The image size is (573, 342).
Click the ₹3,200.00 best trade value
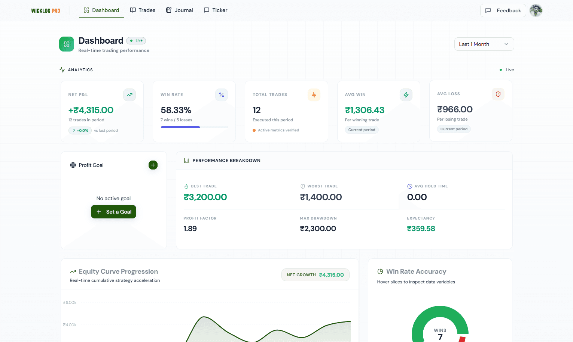205,197
